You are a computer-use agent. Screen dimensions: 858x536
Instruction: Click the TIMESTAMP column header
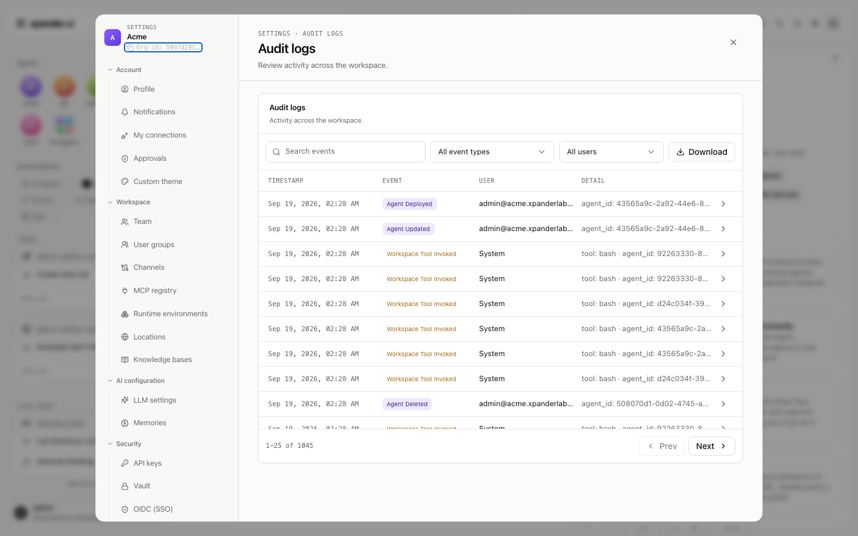pos(285,180)
